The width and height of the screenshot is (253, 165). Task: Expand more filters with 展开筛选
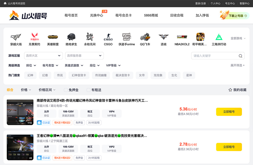tap(238, 65)
